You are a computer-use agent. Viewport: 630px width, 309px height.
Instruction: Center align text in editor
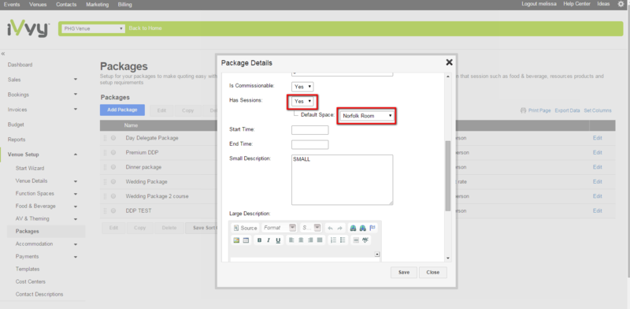(301, 240)
